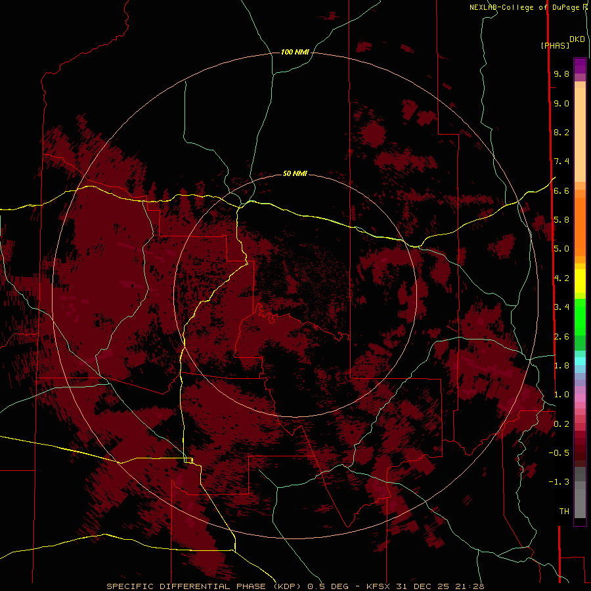Click the 3.4 value on the scale
Image resolution: width=591 pixels, height=591 pixels.
(x=561, y=307)
